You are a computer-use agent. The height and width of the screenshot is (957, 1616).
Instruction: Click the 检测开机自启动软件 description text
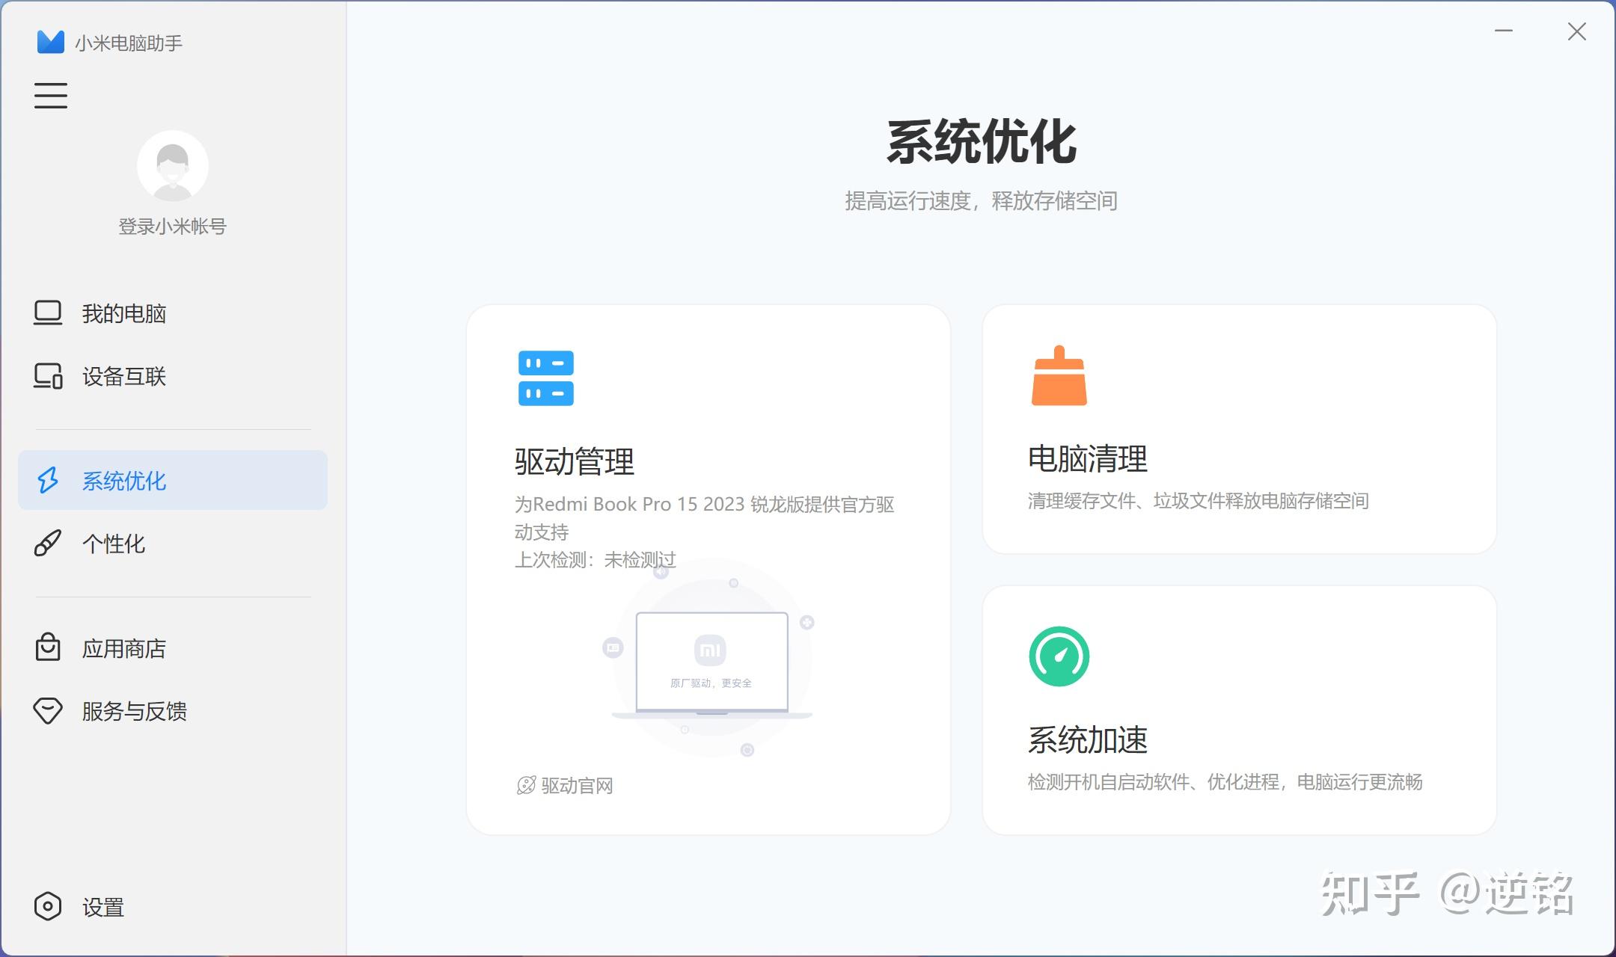tap(1225, 782)
